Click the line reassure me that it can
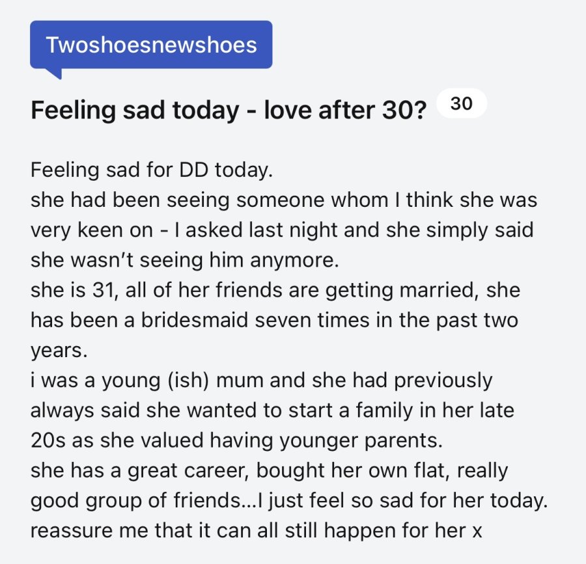This screenshot has height=564, width=586. tap(257, 531)
